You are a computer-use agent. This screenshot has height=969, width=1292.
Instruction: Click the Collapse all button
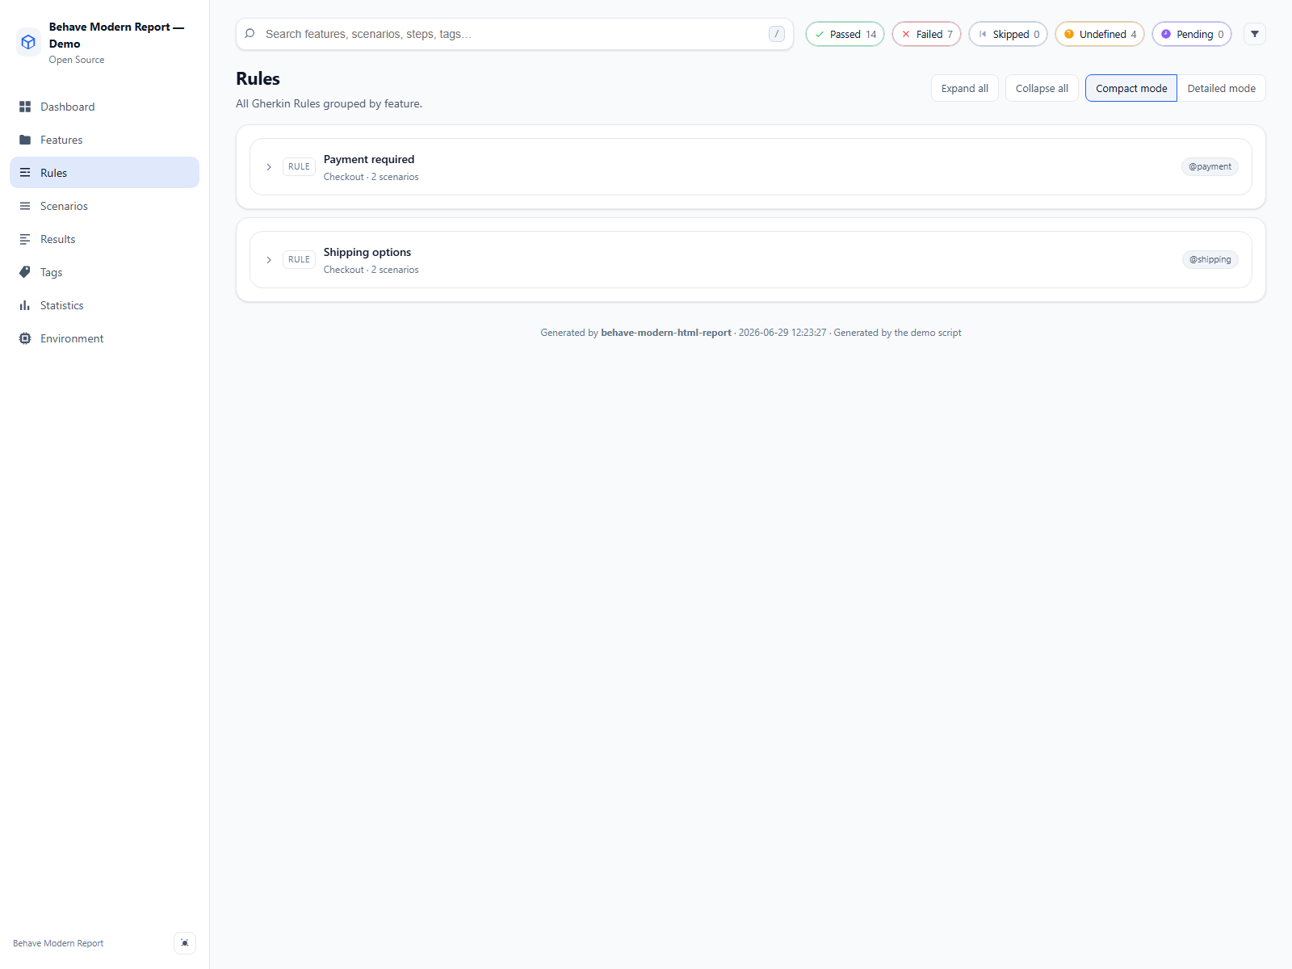(1042, 88)
